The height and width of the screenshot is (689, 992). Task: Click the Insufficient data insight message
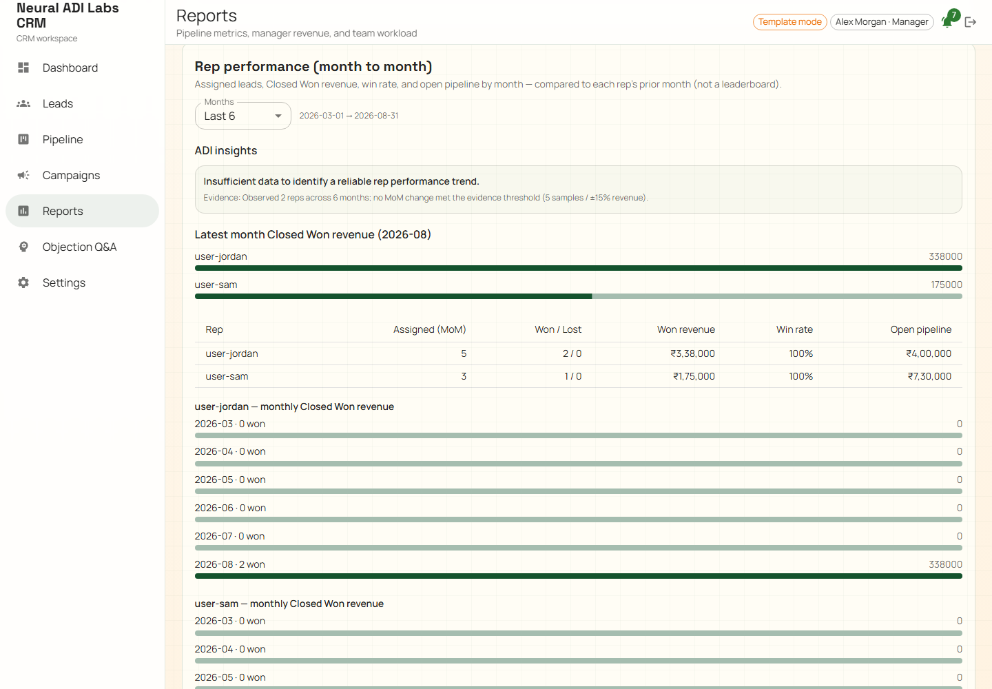point(341,181)
